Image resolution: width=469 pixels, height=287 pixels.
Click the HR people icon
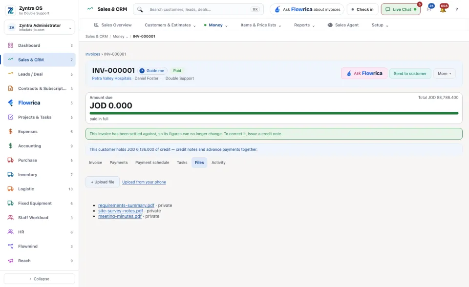(10, 232)
